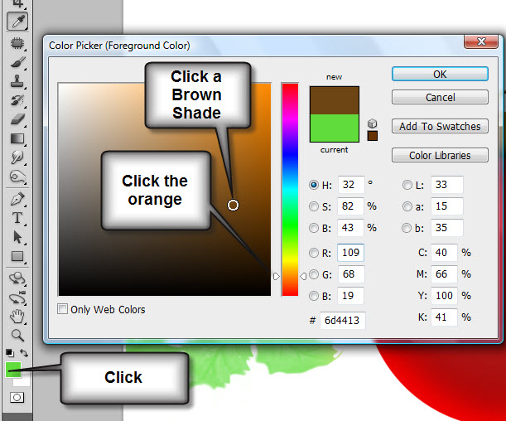506x421 pixels.
Task: Select the H hue radio button
Action: pyautogui.click(x=313, y=185)
